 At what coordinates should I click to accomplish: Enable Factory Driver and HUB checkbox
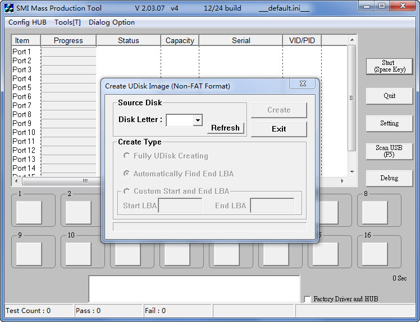(308, 299)
